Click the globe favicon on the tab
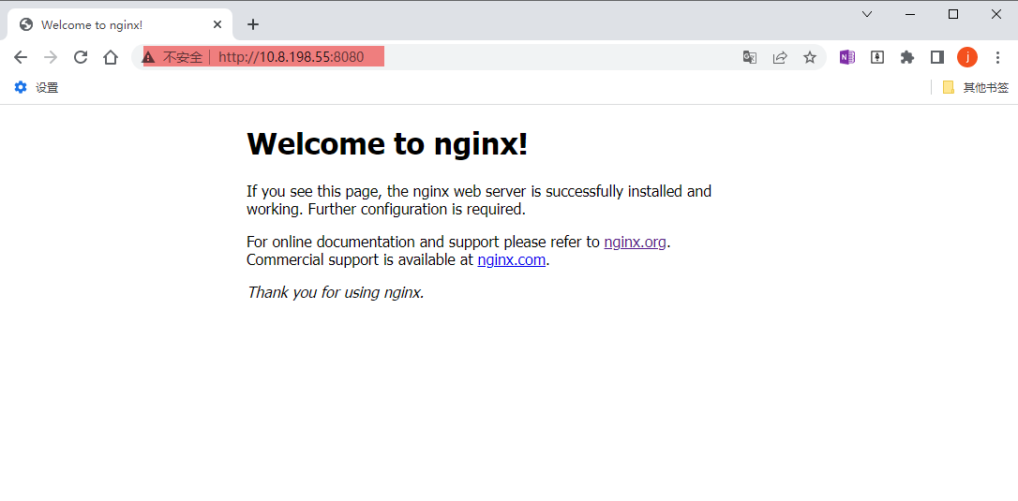This screenshot has width=1018, height=501. [x=26, y=24]
